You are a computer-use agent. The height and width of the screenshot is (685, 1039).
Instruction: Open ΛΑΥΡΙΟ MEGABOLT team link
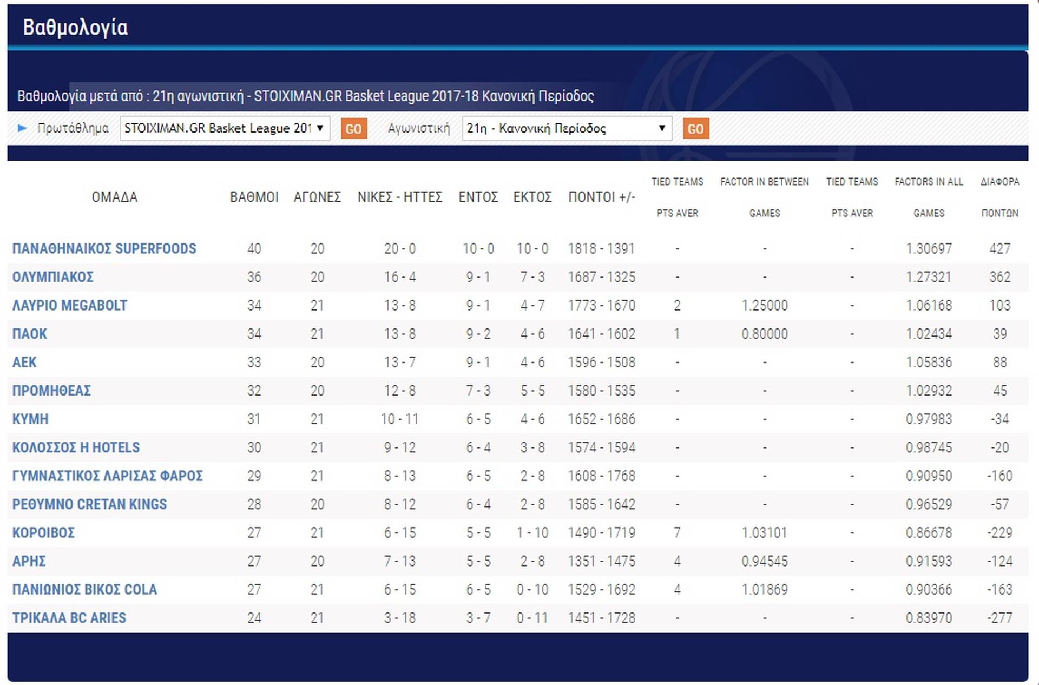pyautogui.click(x=70, y=306)
